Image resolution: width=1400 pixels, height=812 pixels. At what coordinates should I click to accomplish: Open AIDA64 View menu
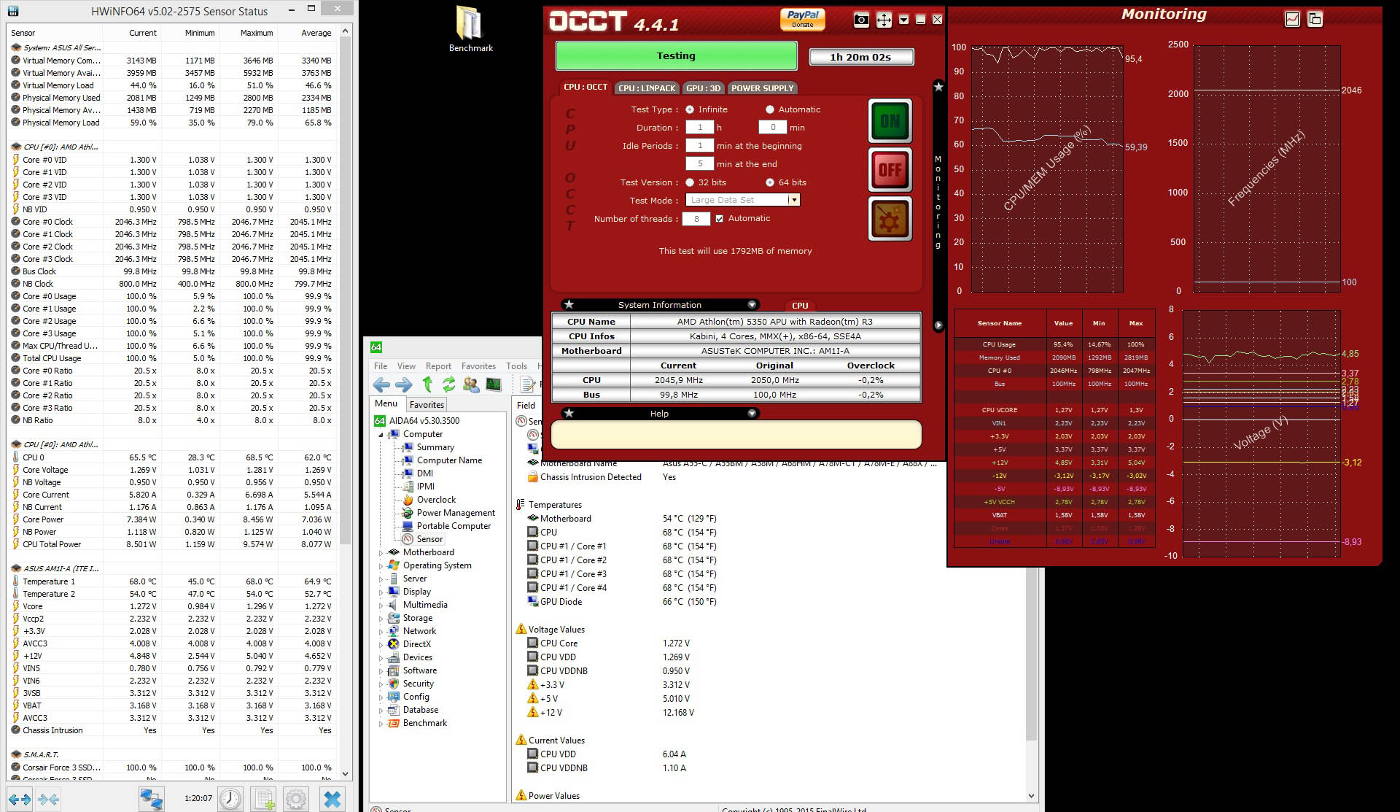(406, 366)
